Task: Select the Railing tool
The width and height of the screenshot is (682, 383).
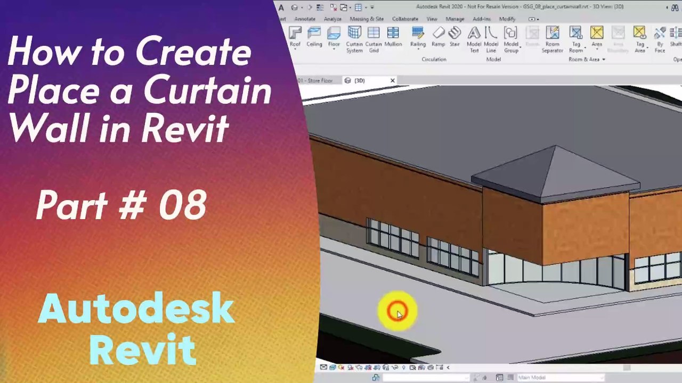Action: (418, 37)
